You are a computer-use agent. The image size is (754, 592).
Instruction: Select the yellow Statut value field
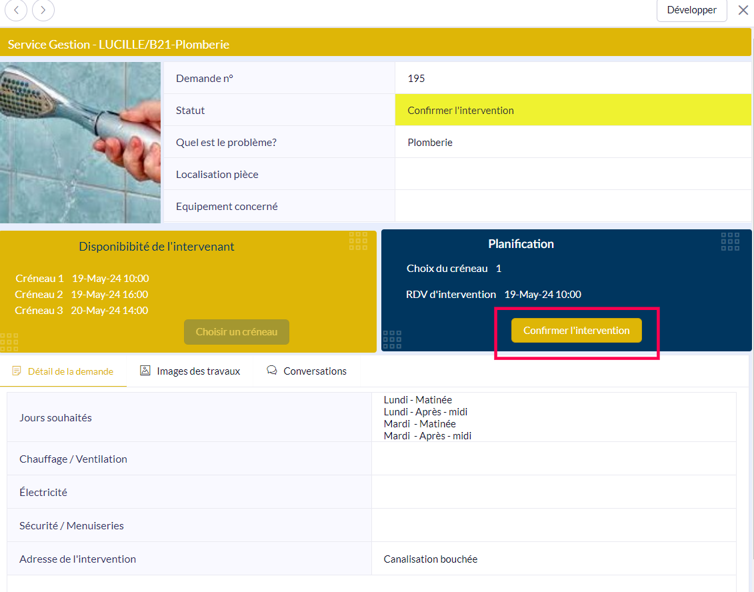[x=573, y=111]
